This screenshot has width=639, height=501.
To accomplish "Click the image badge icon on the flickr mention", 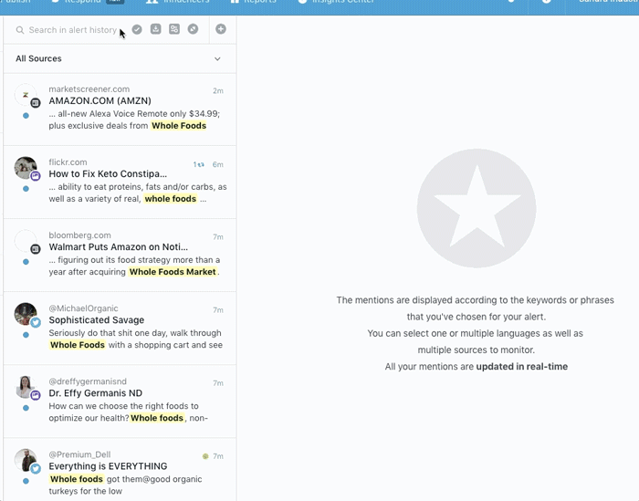I will point(36,176).
